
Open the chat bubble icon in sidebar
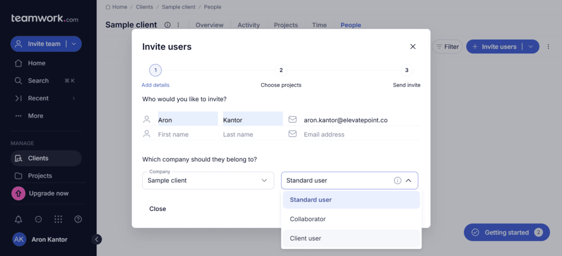click(x=39, y=220)
